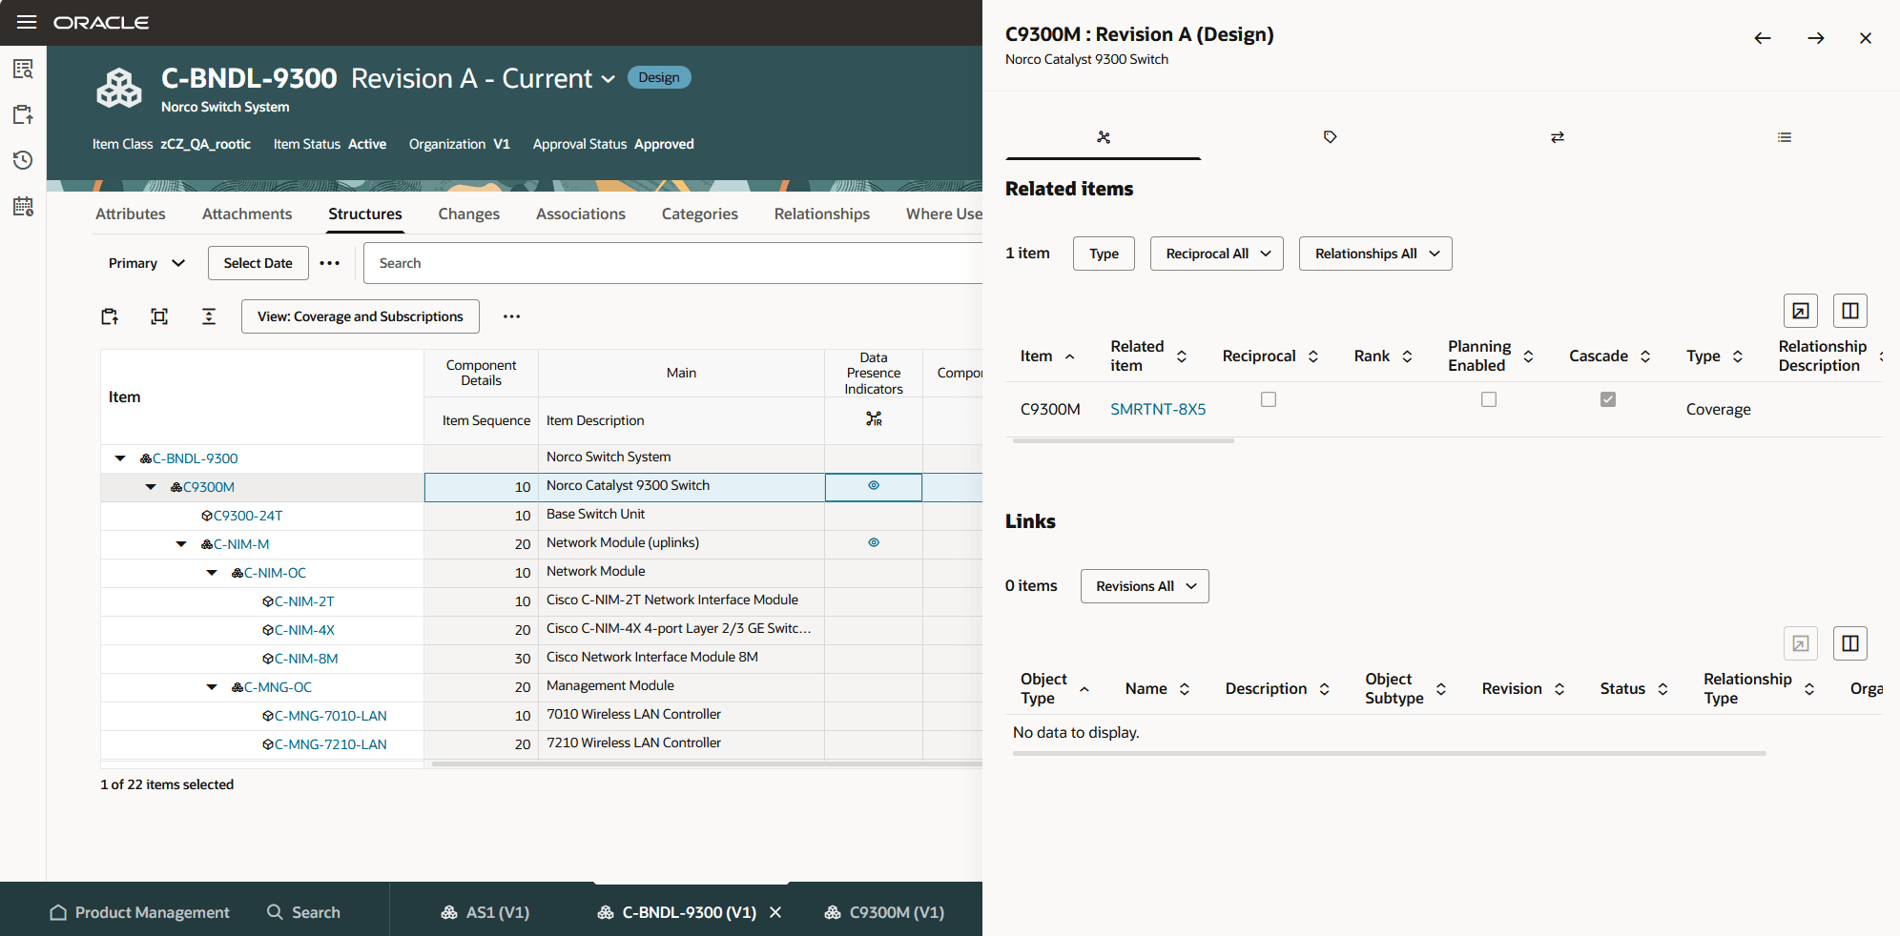Viewport: 1900px width, 936px height.
Task: Click the Design status badge
Action: (x=659, y=77)
